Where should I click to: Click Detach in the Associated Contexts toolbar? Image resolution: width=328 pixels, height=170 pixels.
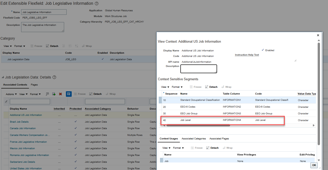[x=96, y=94]
